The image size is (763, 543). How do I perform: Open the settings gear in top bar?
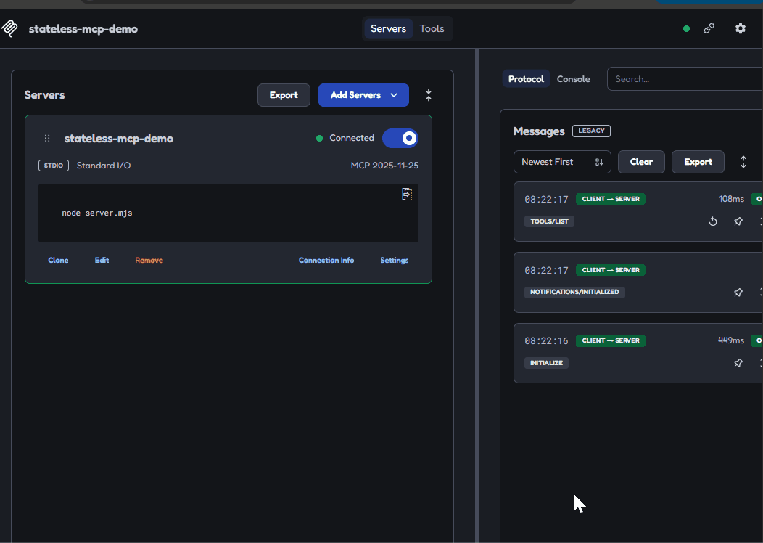click(x=740, y=29)
